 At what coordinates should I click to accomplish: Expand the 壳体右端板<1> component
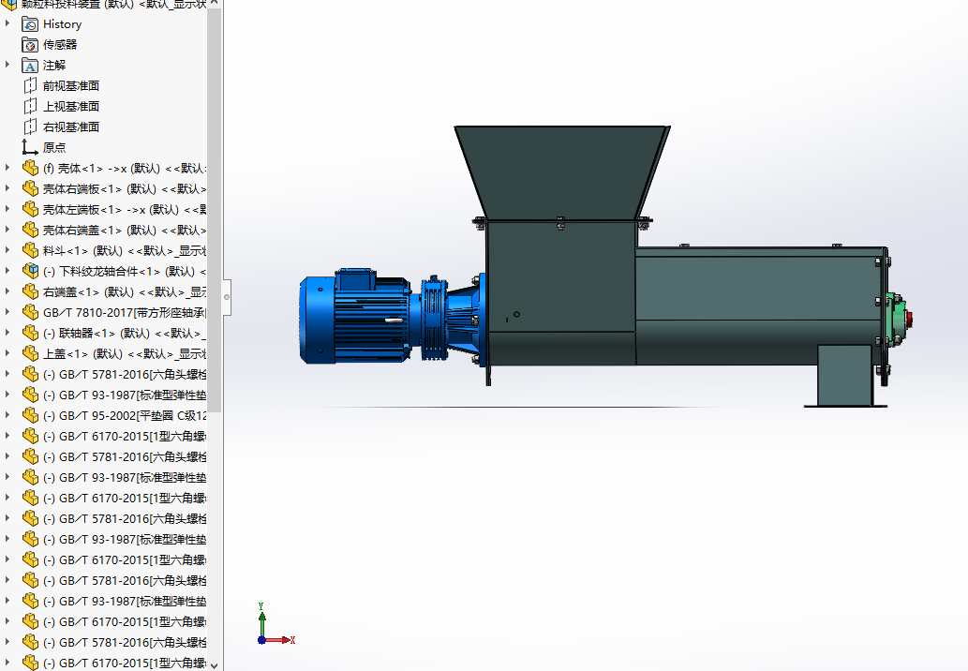click(7, 188)
